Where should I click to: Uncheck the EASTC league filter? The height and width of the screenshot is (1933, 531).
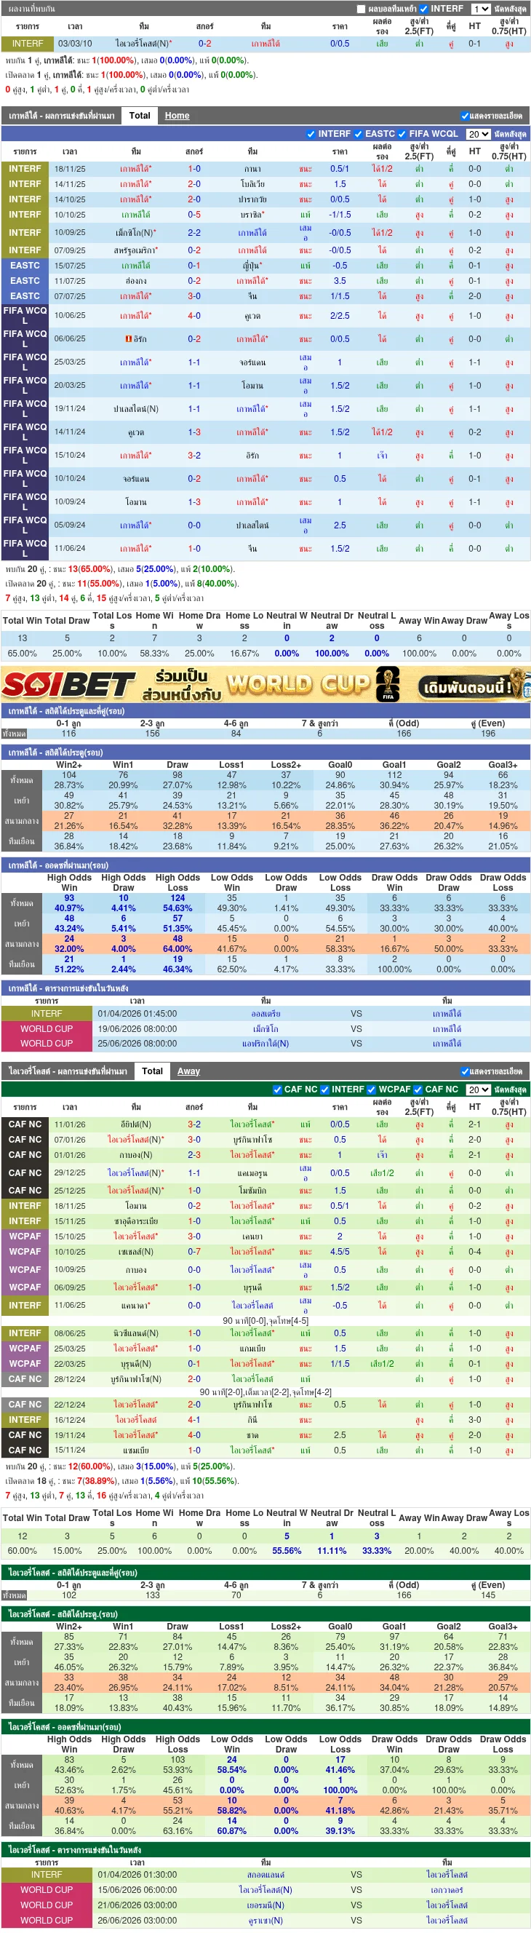pyautogui.click(x=358, y=135)
